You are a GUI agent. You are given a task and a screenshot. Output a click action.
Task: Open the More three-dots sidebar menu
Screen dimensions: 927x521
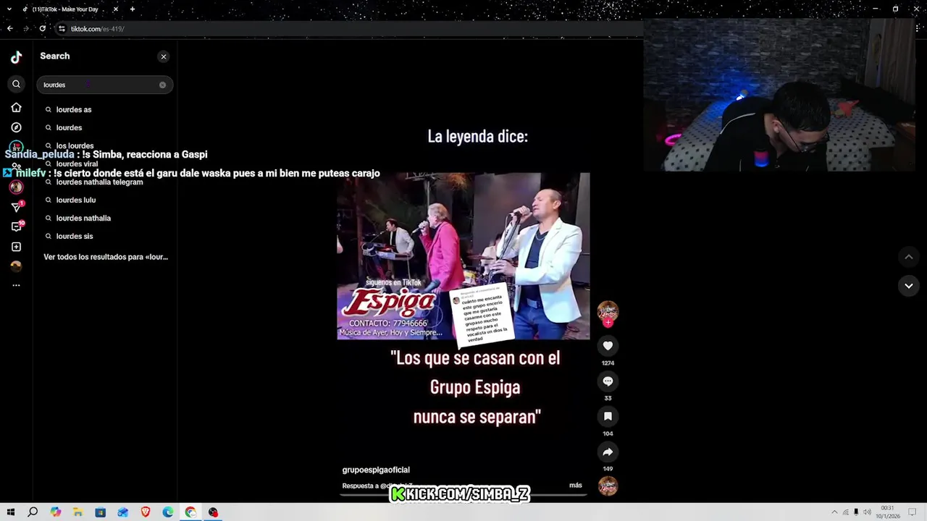pos(16,285)
